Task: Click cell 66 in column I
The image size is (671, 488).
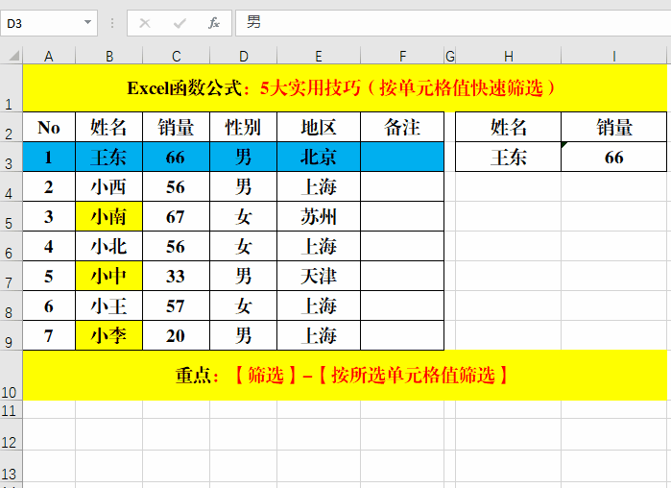Action: [x=614, y=158]
